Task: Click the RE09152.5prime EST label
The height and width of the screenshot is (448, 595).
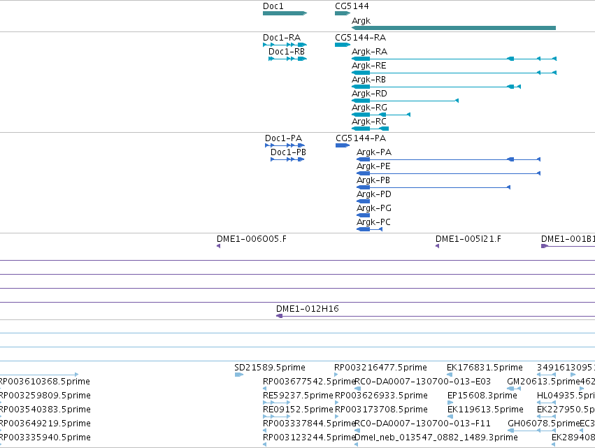Action: [298, 410]
